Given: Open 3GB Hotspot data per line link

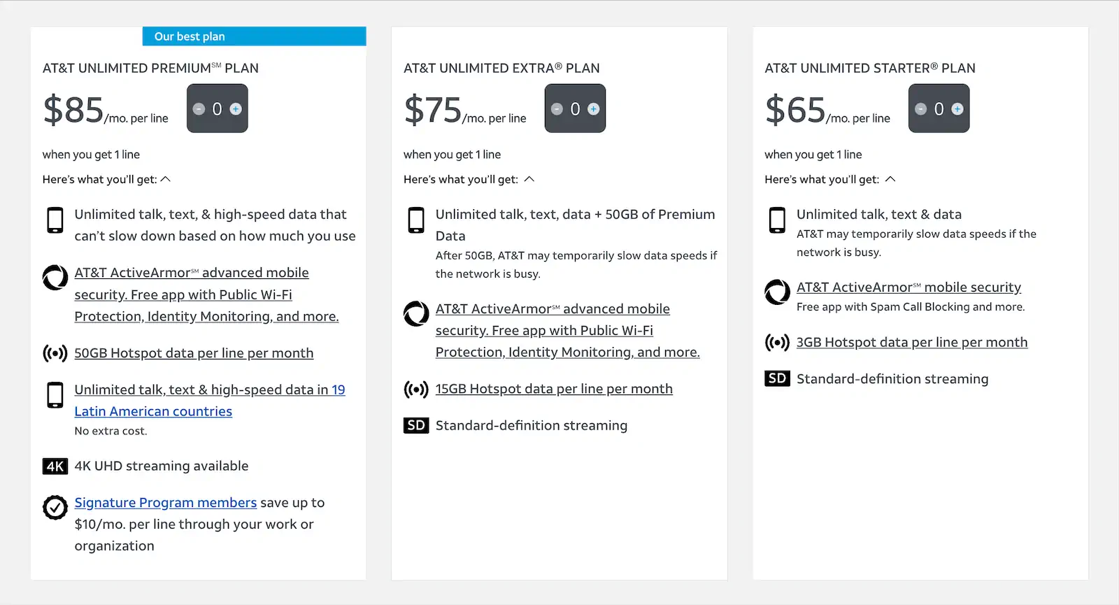Looking at the screenshot, I should pos(912,343).
